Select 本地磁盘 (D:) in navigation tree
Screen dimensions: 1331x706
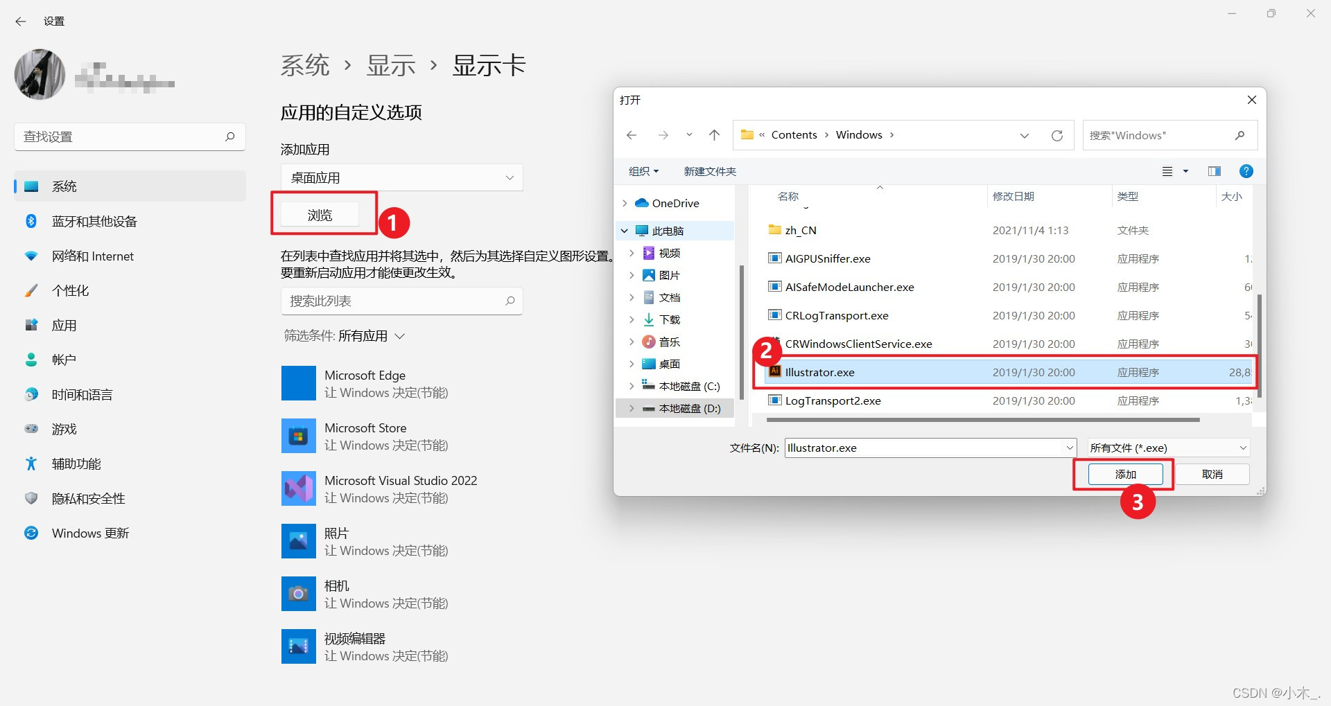(x=689, y=408)
